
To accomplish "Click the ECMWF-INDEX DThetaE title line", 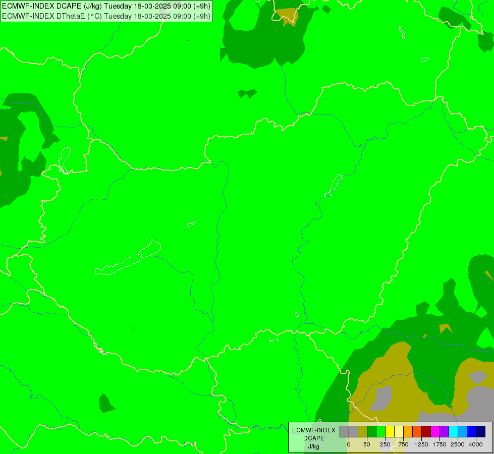I will [x=106, y=16].
